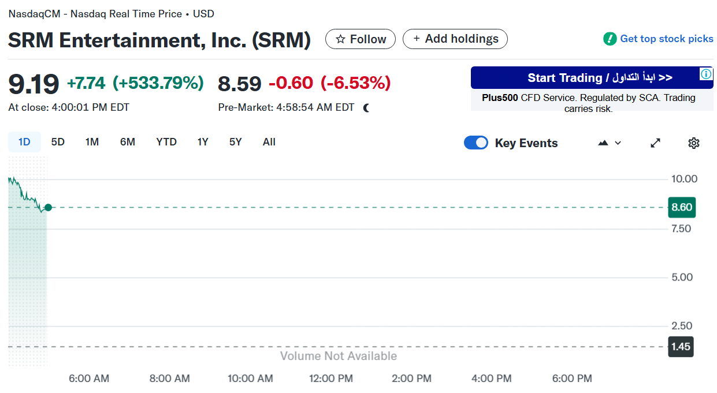This screenshot has height=393, width=717.
Task: Click the 1.45 previous close label
Action: pyautogui.click(x=681, y=347)
